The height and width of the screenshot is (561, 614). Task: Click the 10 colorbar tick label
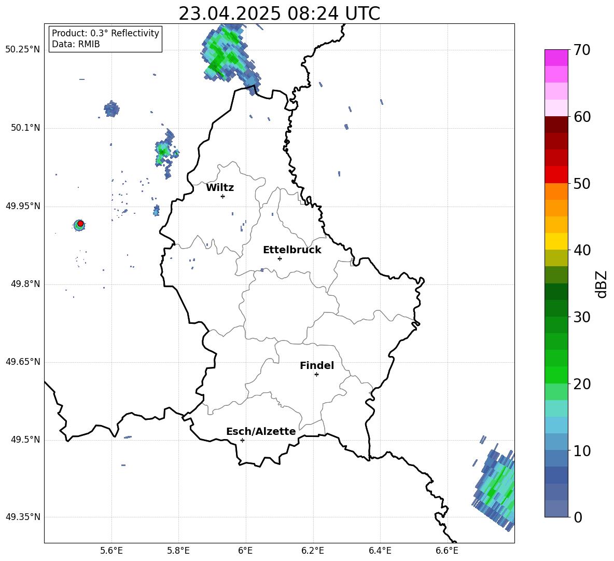coord(582,450)
